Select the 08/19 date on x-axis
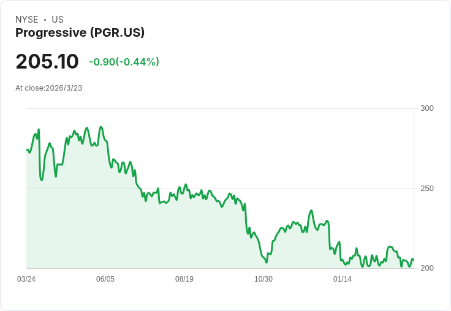 pyautogui.click(x=184, y=279)
